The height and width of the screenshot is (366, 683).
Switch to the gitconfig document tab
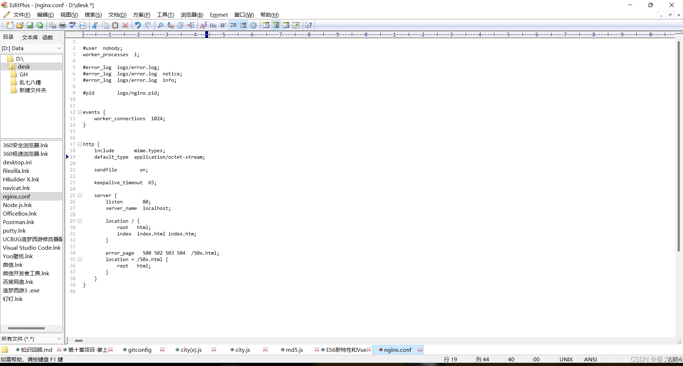[x=139, y=350]
